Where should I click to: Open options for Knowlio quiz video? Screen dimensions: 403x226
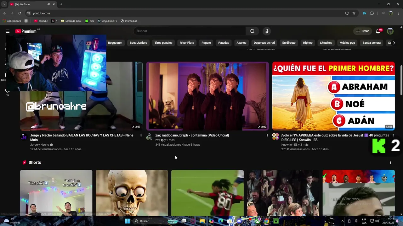pos(393,136)
